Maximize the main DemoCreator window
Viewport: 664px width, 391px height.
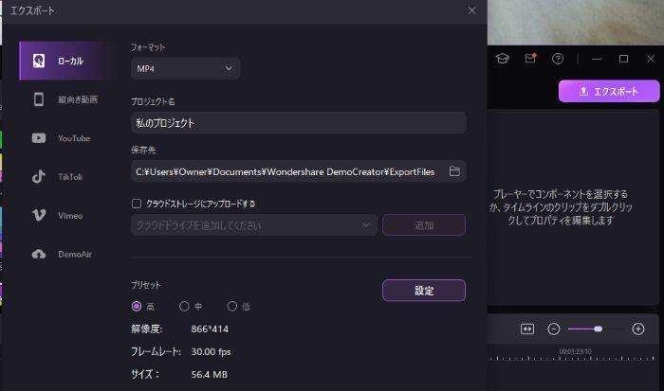click(623, 59)
